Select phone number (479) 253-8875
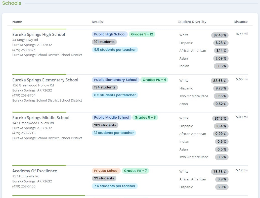This screenshot has height=198, width=260. click(24, 50)
